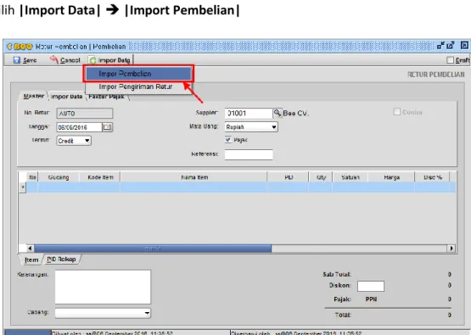Switch to the Impor Data tab
Screen dimensions: 471x335
pos(67,97)
